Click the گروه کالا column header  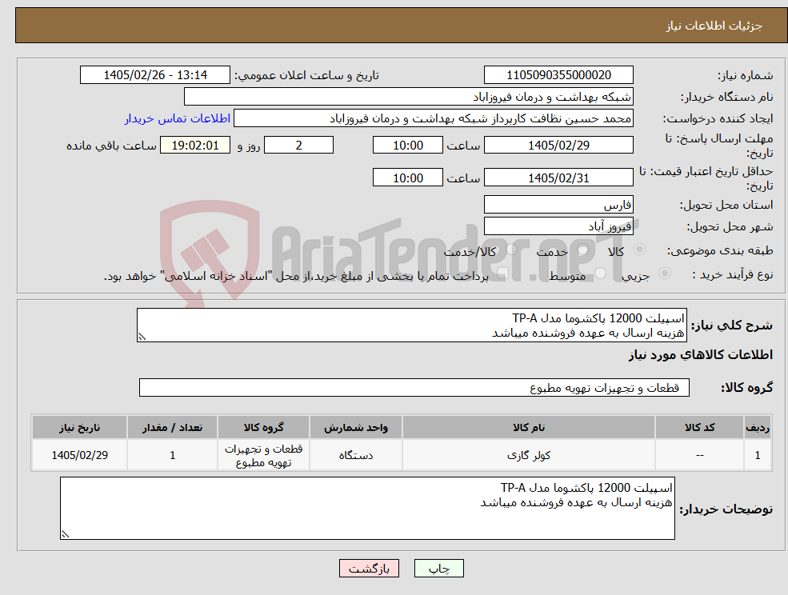(x=263, y=427)
